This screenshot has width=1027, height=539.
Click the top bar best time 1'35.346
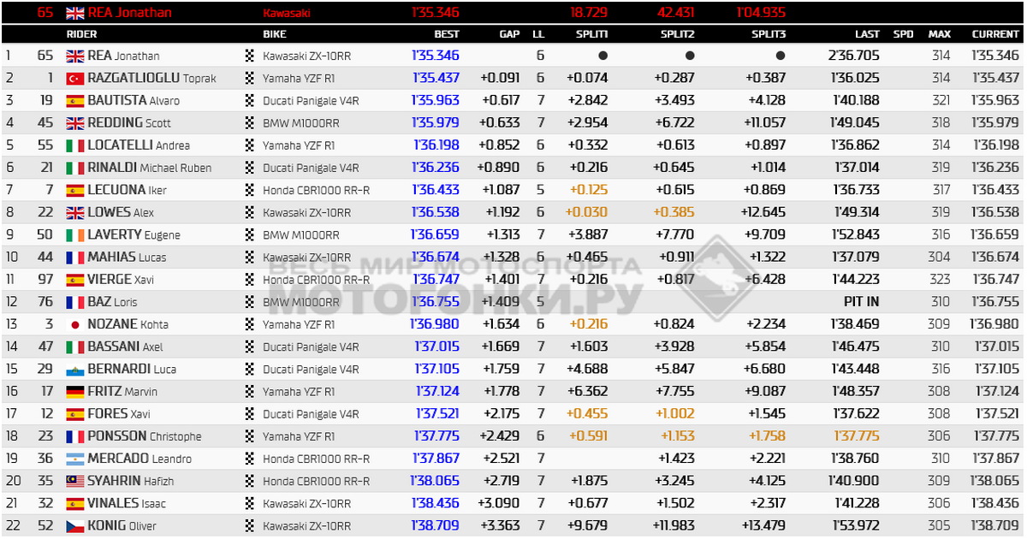436,13
